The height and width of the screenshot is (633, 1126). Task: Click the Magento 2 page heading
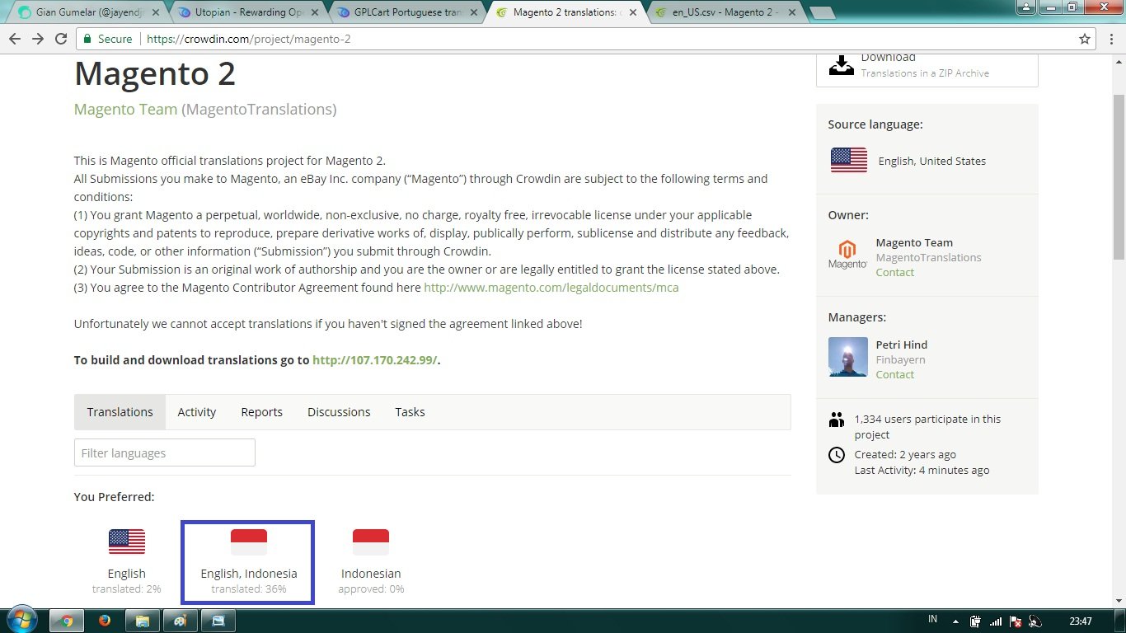point(155,74)
